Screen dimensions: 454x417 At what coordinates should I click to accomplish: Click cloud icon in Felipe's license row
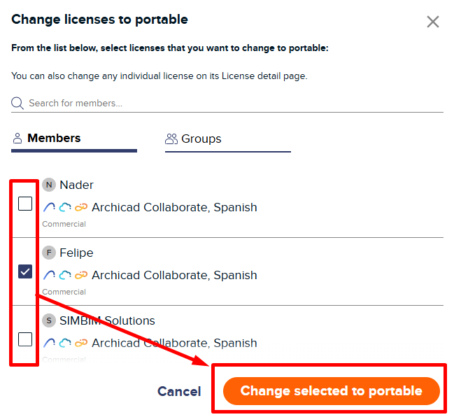pos(65,275)
